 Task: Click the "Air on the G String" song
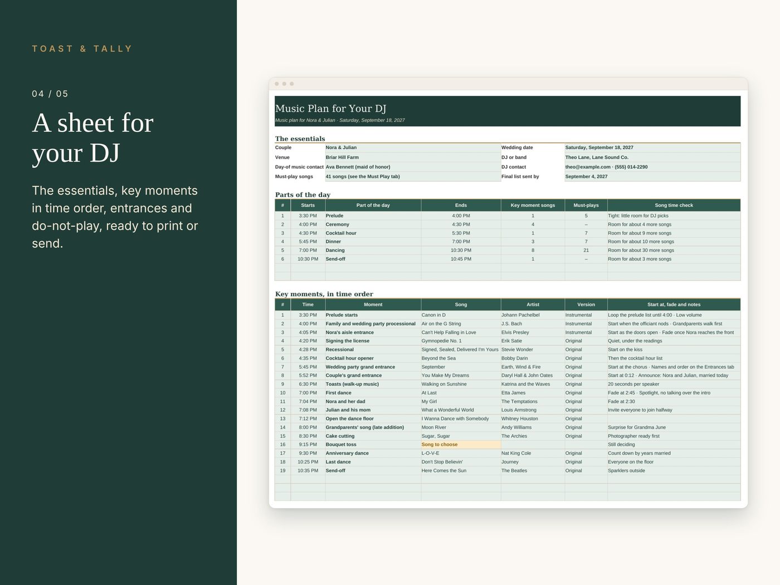(x=461, y=324)
